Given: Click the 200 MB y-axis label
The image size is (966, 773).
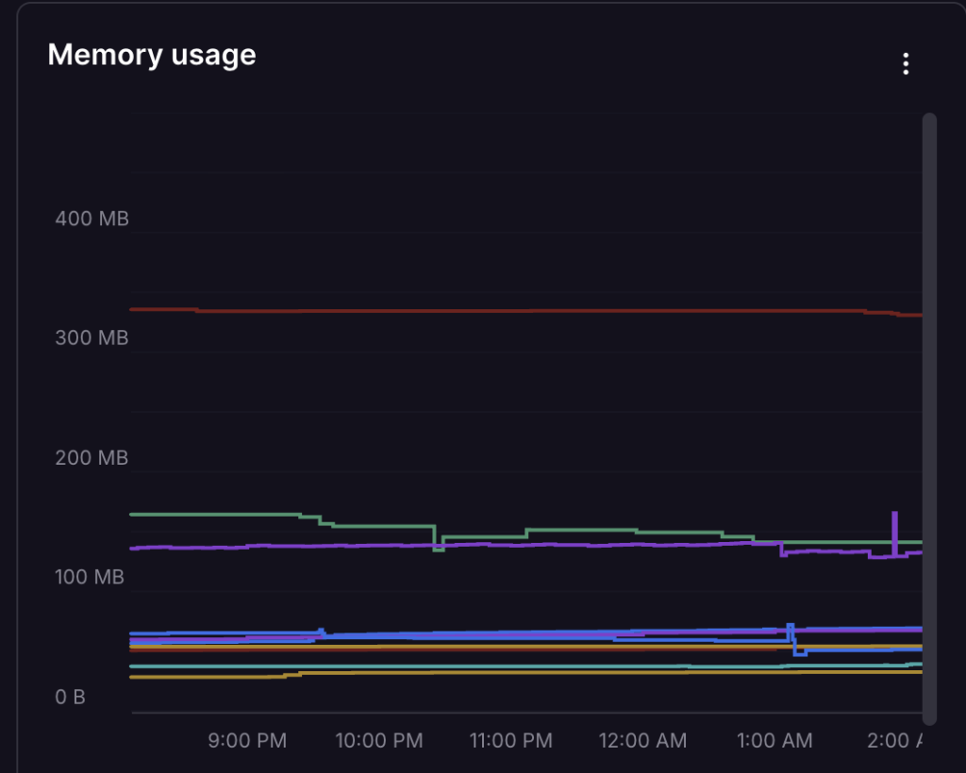Looking at the screenshot, I should click(92, 458).
